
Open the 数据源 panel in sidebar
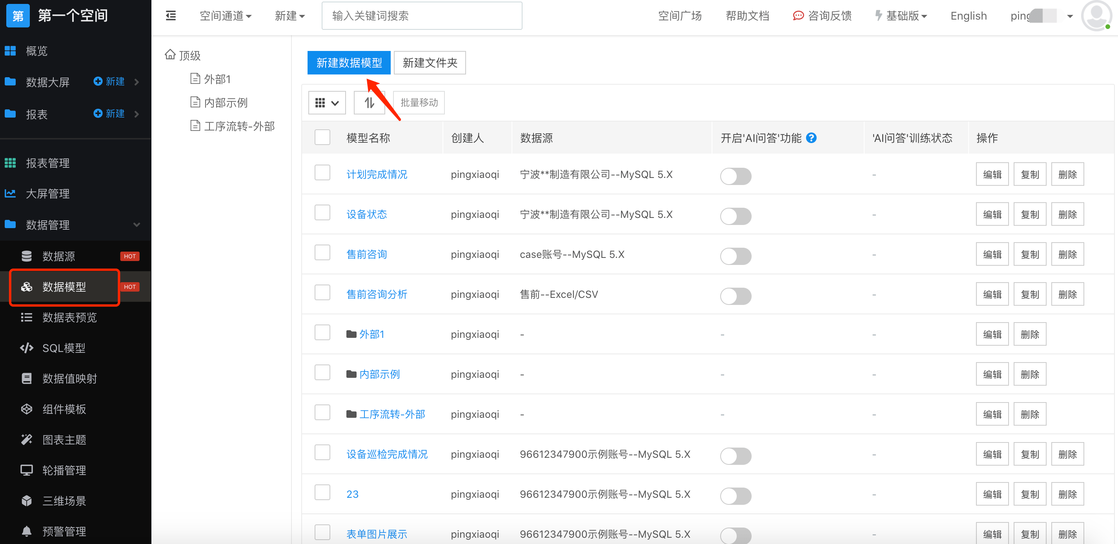click(x=58, y=256)
